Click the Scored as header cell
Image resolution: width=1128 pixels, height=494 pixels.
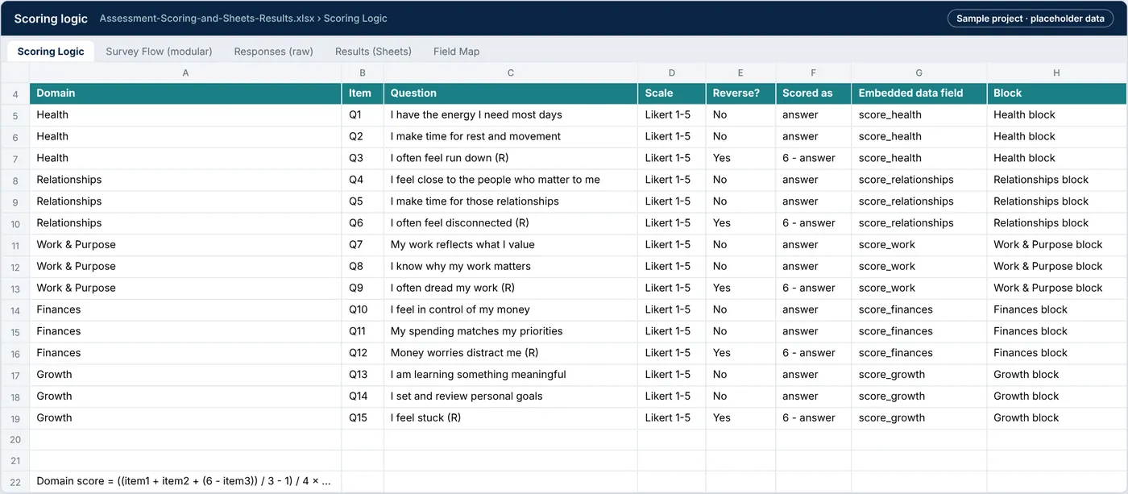click(814, 93)
